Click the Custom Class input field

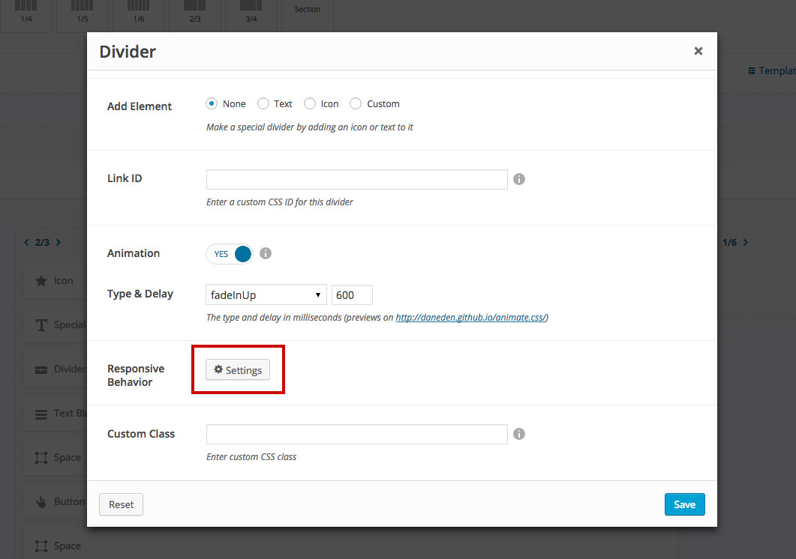(357, 434)
